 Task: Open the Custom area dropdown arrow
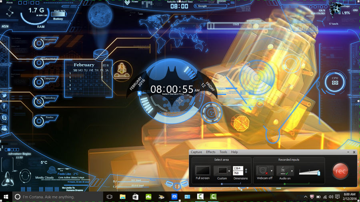tap(229, 171)
